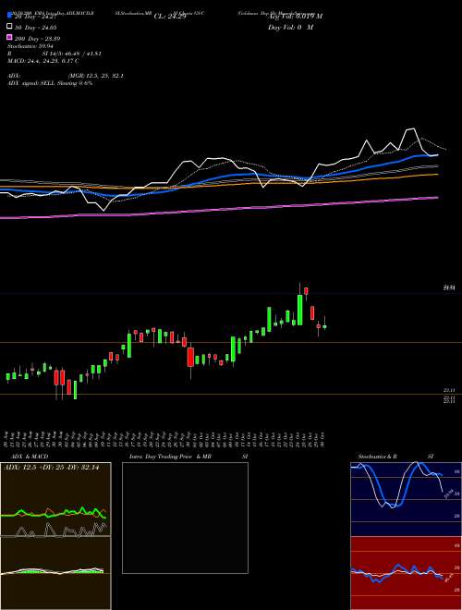Click the blue Stochastics oscillator chart
This screenshot has width=462, height=610.
pos(406,499)
